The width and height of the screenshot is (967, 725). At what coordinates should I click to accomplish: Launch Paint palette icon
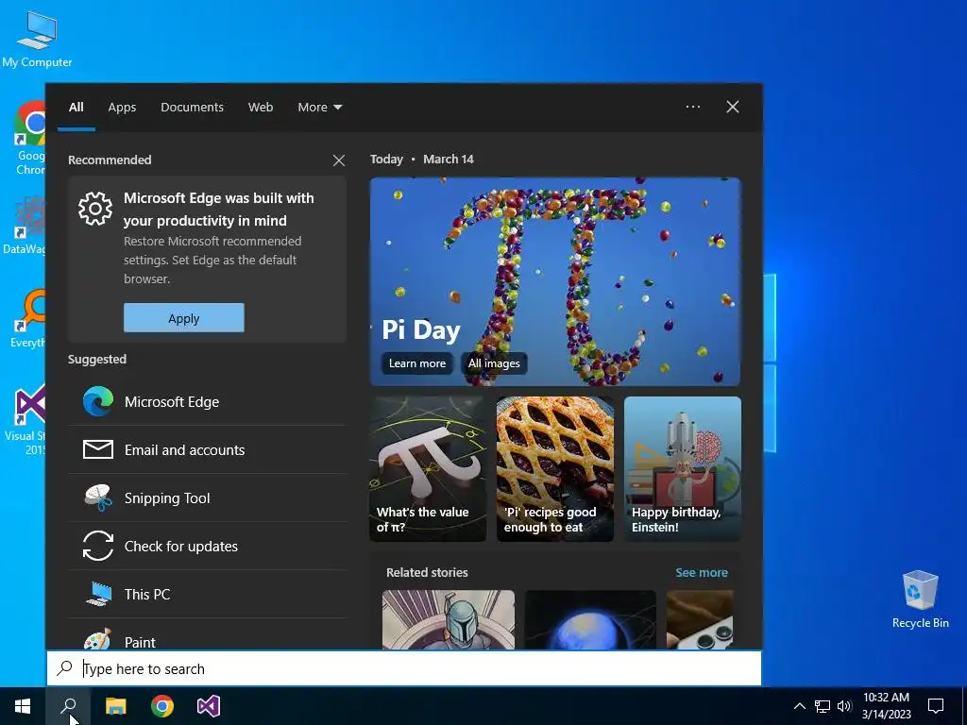pyautogui.click(x=98, y=640)
